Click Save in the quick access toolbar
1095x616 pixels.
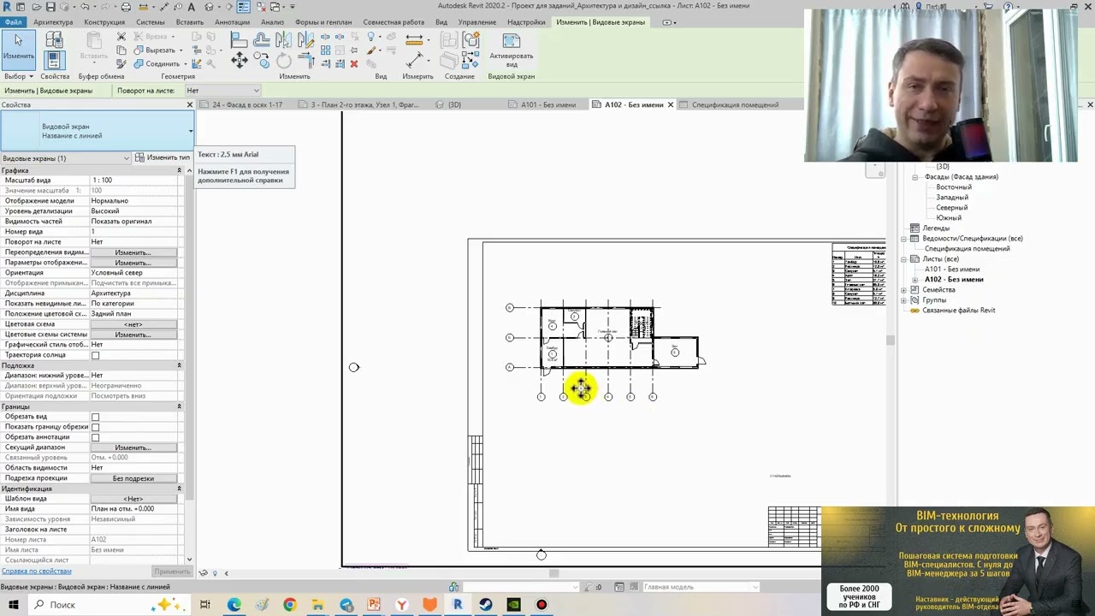click(x=50, y=7)
